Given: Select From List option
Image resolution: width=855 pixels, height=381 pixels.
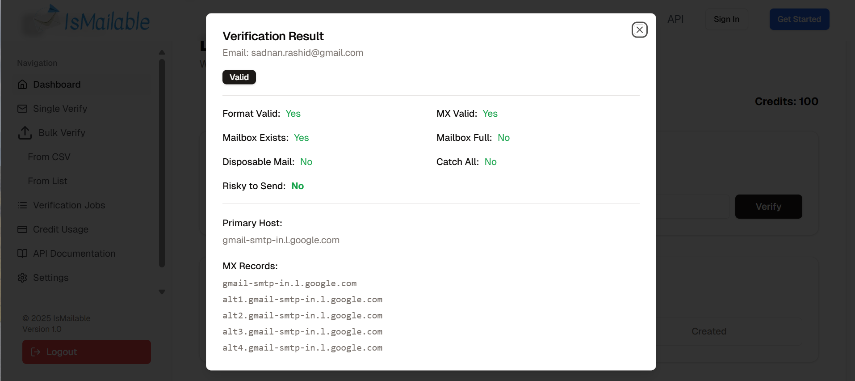Looking at the screenshot, I should click(x=47, y=181).
